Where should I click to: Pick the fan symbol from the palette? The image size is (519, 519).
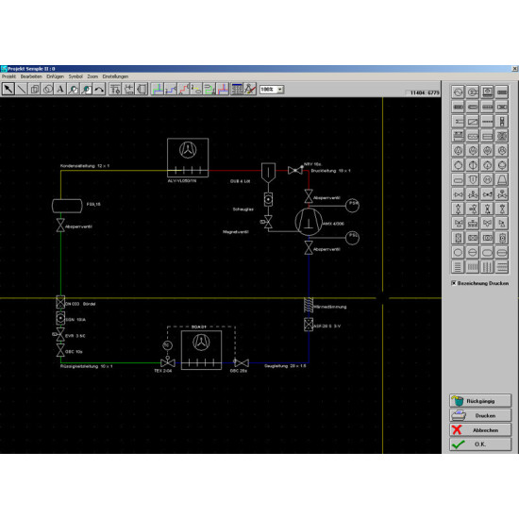[x=502, y=136]
